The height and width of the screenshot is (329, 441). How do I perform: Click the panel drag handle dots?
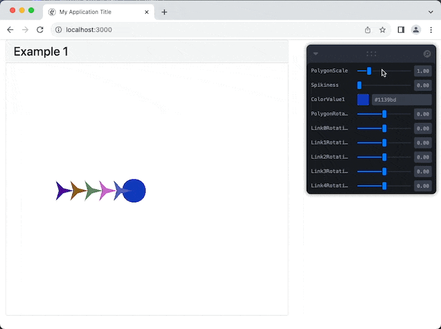coord(371,54)
